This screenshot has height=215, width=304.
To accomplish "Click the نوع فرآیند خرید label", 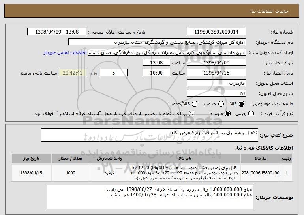I will coord(277,114).
